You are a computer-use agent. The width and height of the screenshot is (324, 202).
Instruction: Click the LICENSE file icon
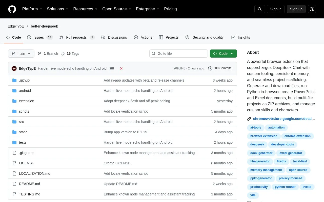coord(14,163)
